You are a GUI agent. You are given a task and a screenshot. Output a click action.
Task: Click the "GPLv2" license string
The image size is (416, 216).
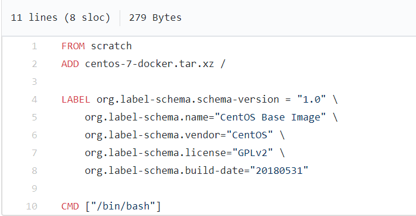click(252, 153)
